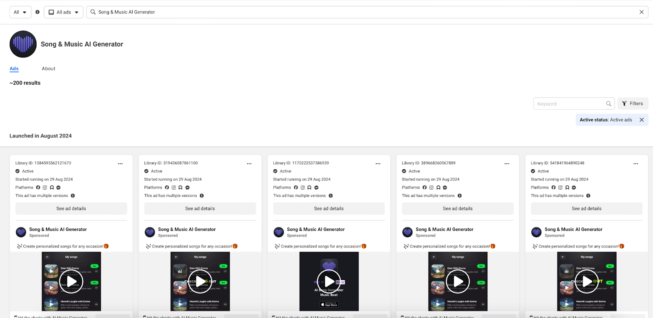Open advertiser name link in ad 541841964890248
The width and height of the screenshot is (653, 318).
coord(573,230)
